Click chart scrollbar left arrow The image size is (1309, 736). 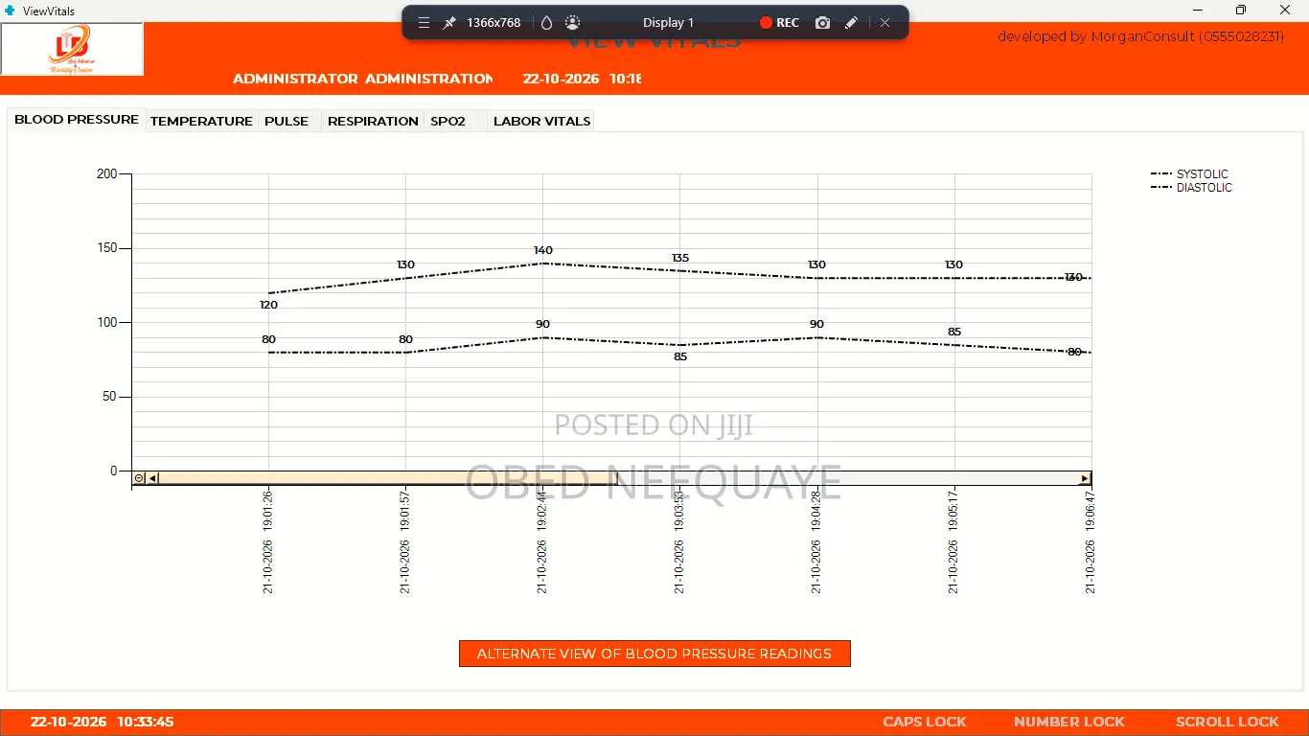(152, 478)
